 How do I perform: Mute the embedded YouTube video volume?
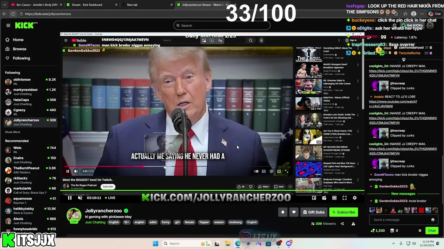tap(76, 171)
